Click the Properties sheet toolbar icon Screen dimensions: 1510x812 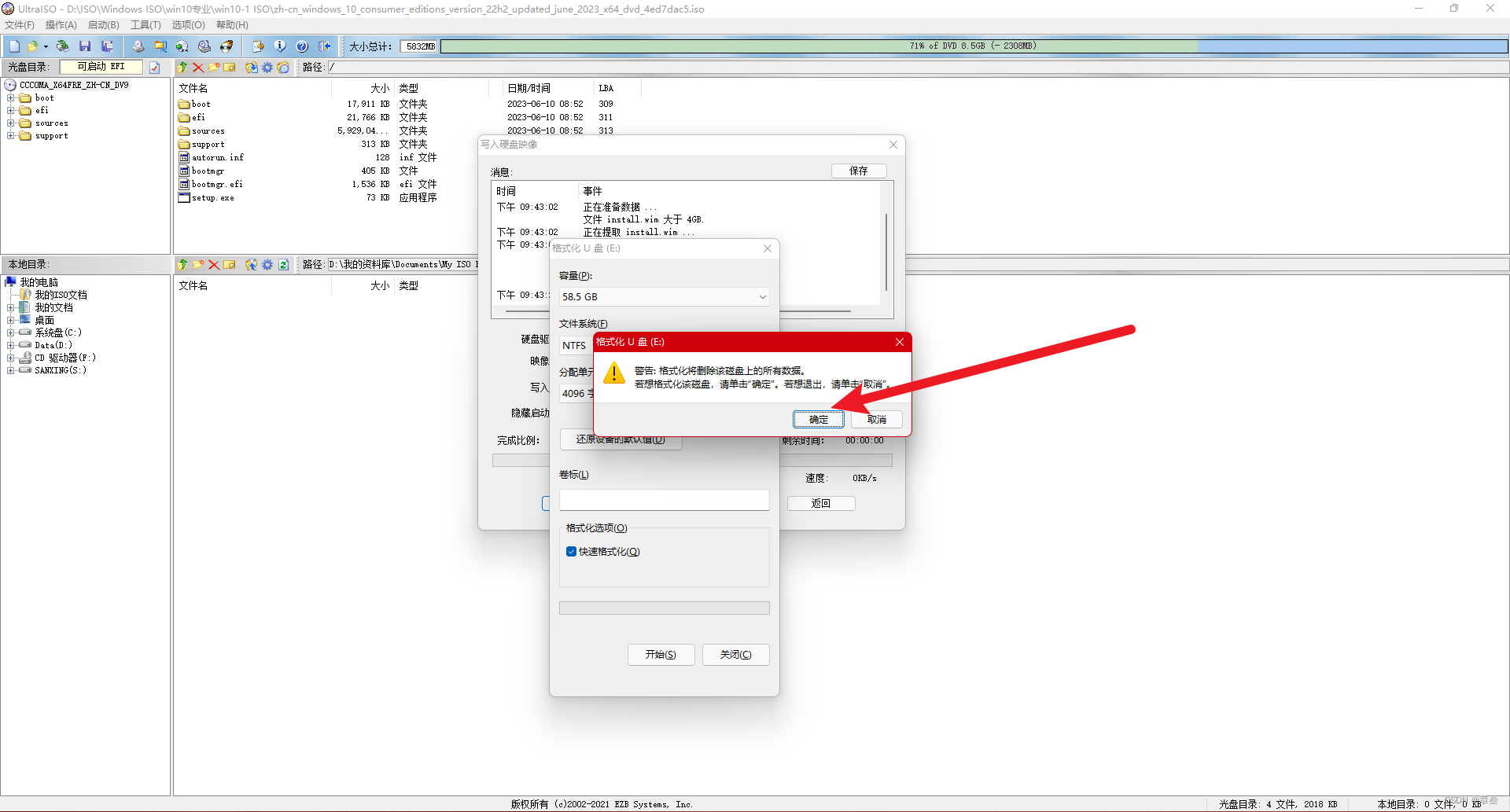coord(257,46)
